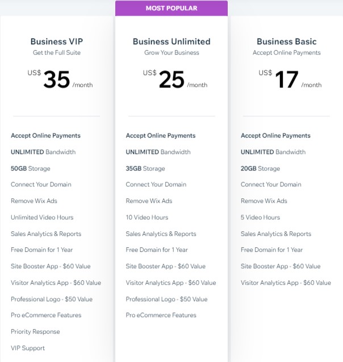Click the 'Priority Response' feature
343x362 pixels.
pos(35,332)
